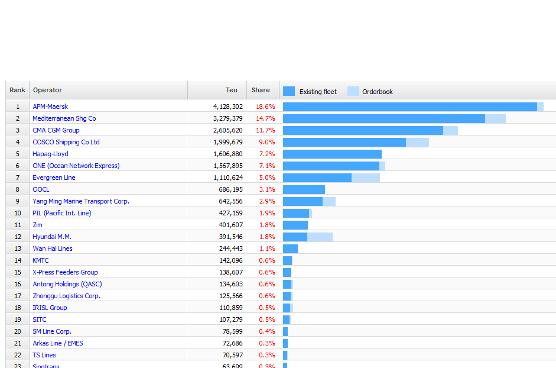Screen dimensions: 556x368
Task: Select COSCO Shipping Co Ltd link
Action: pos(66,142)
